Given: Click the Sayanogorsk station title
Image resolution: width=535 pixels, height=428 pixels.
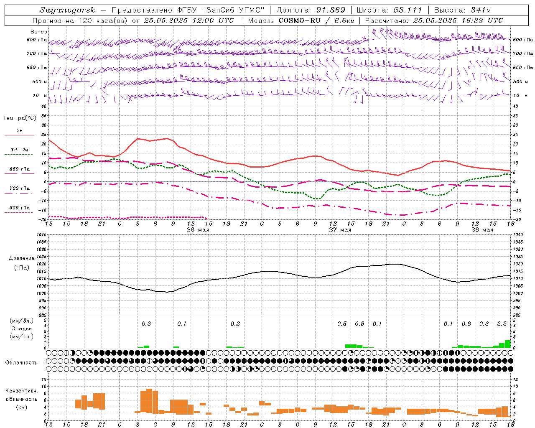Looking at the screenshot, I should tap(67, 10).
